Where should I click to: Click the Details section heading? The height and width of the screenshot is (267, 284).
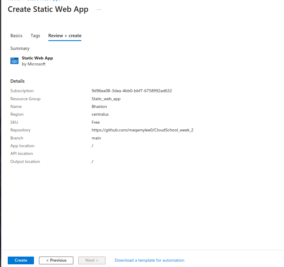coord(18,81)
